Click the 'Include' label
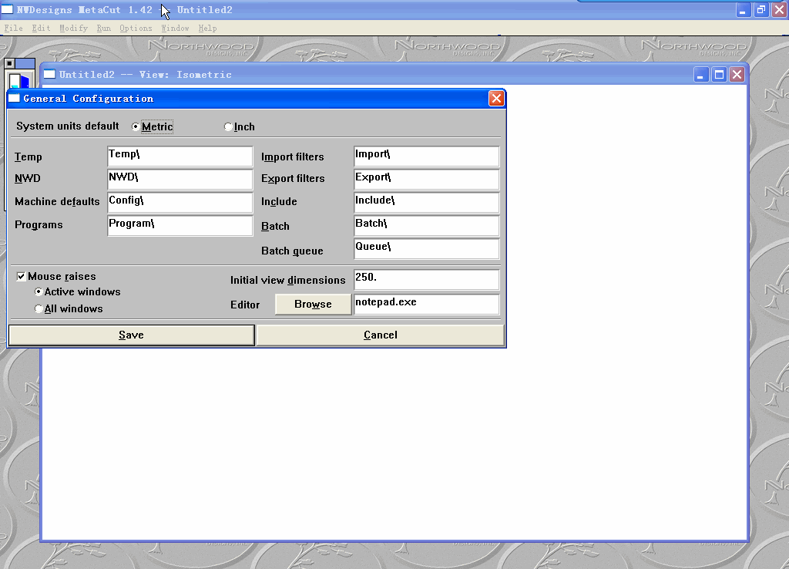This screenshot has height=569, width=789. click(279, 201)
